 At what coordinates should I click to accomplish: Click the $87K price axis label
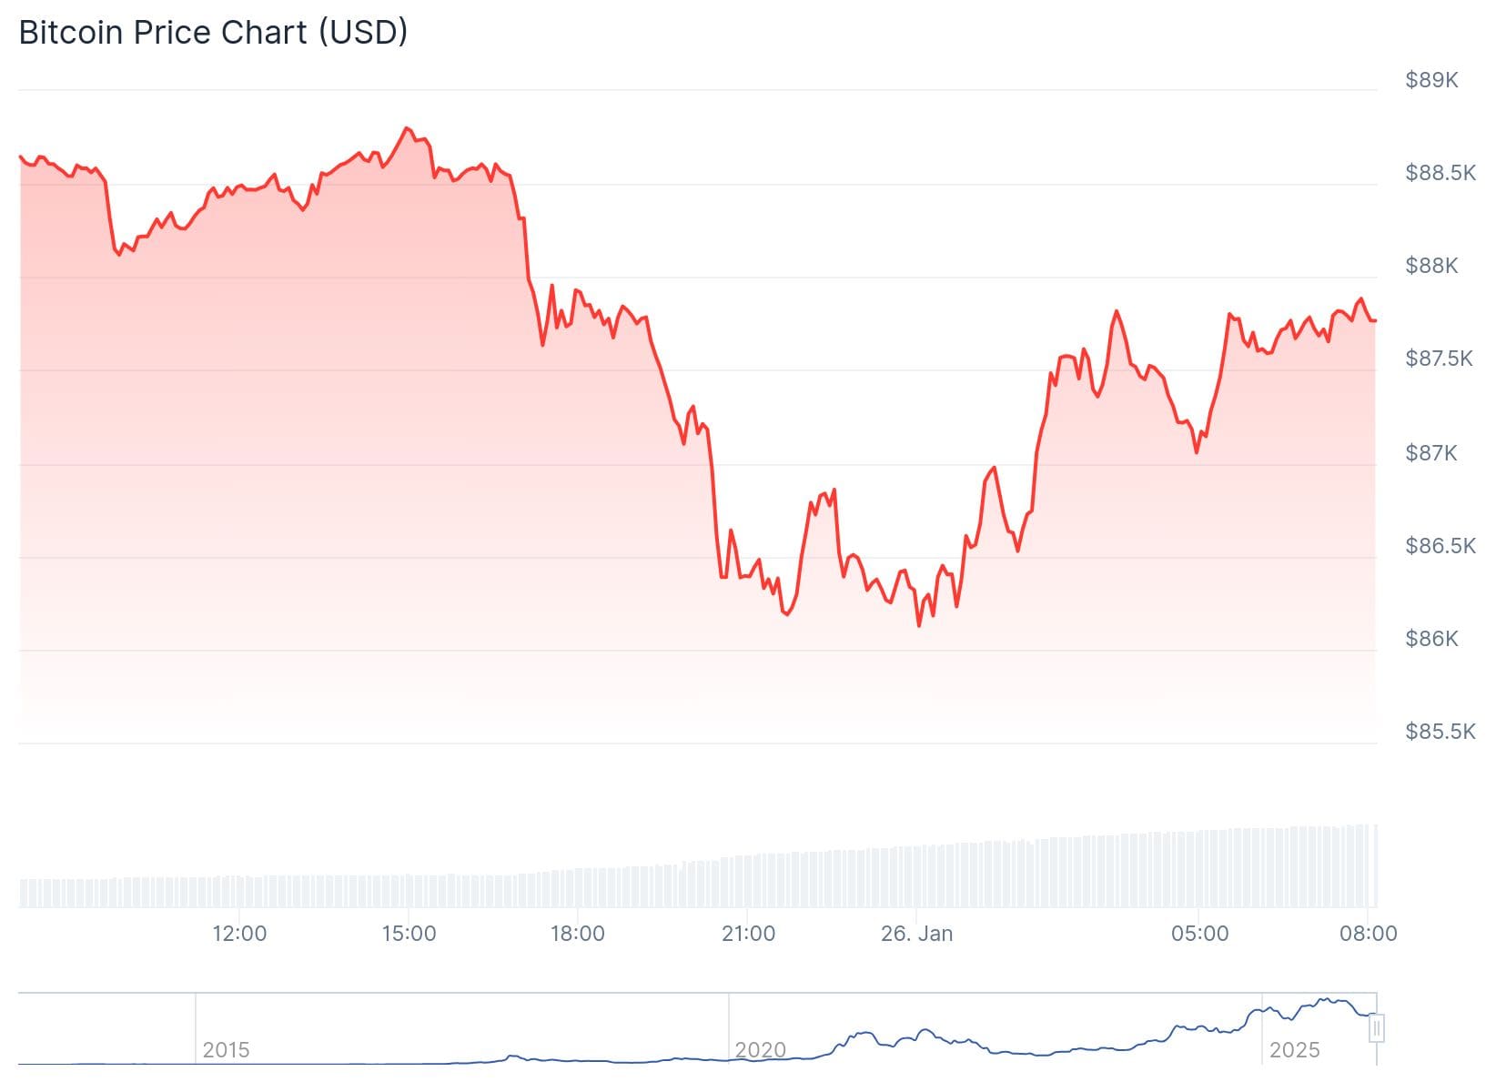point(1431,452)
